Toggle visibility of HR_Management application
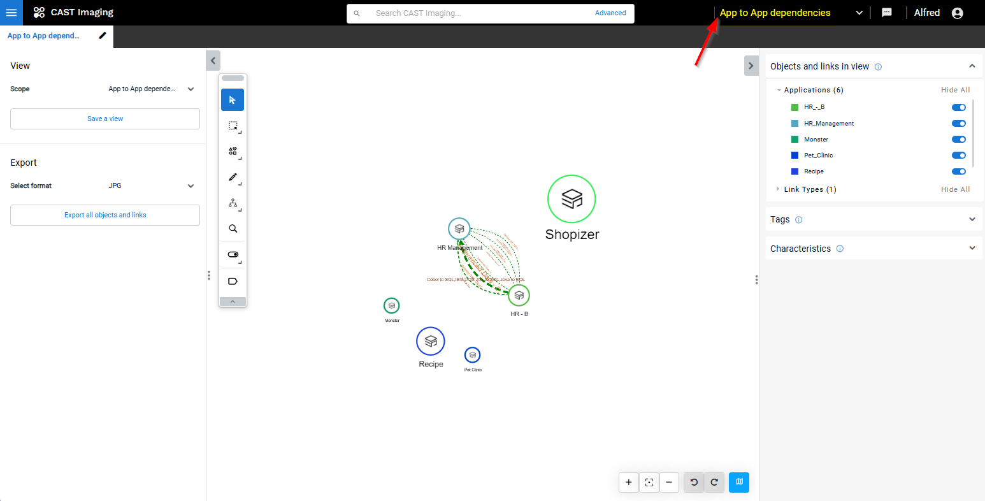Image resolution: width=985 pixels, height=501 pixels. pos(958,124)
